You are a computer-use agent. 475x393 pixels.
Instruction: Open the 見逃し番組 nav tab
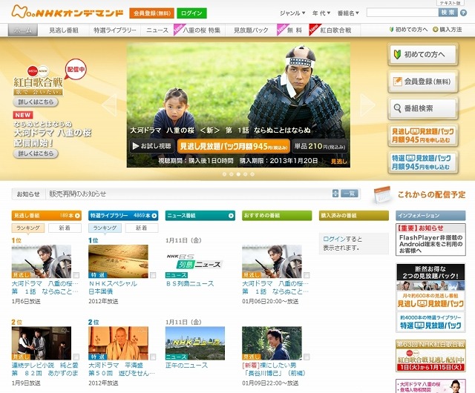coord(64,30)
